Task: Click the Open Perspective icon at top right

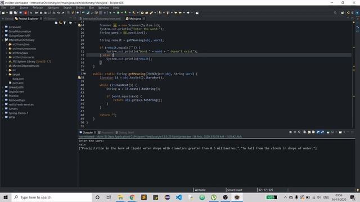Action: click(x=343, y=13)
